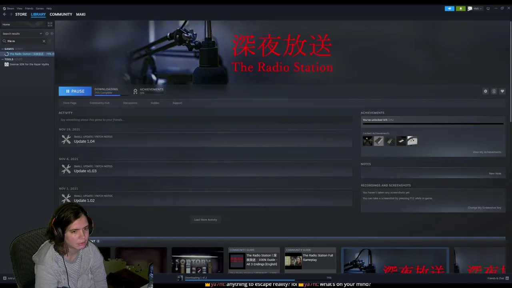Open 100% Guide All 3 Endings community guide
Image resolution: width=512 pixels, height=288 pixels.
(x=254, y=260)
